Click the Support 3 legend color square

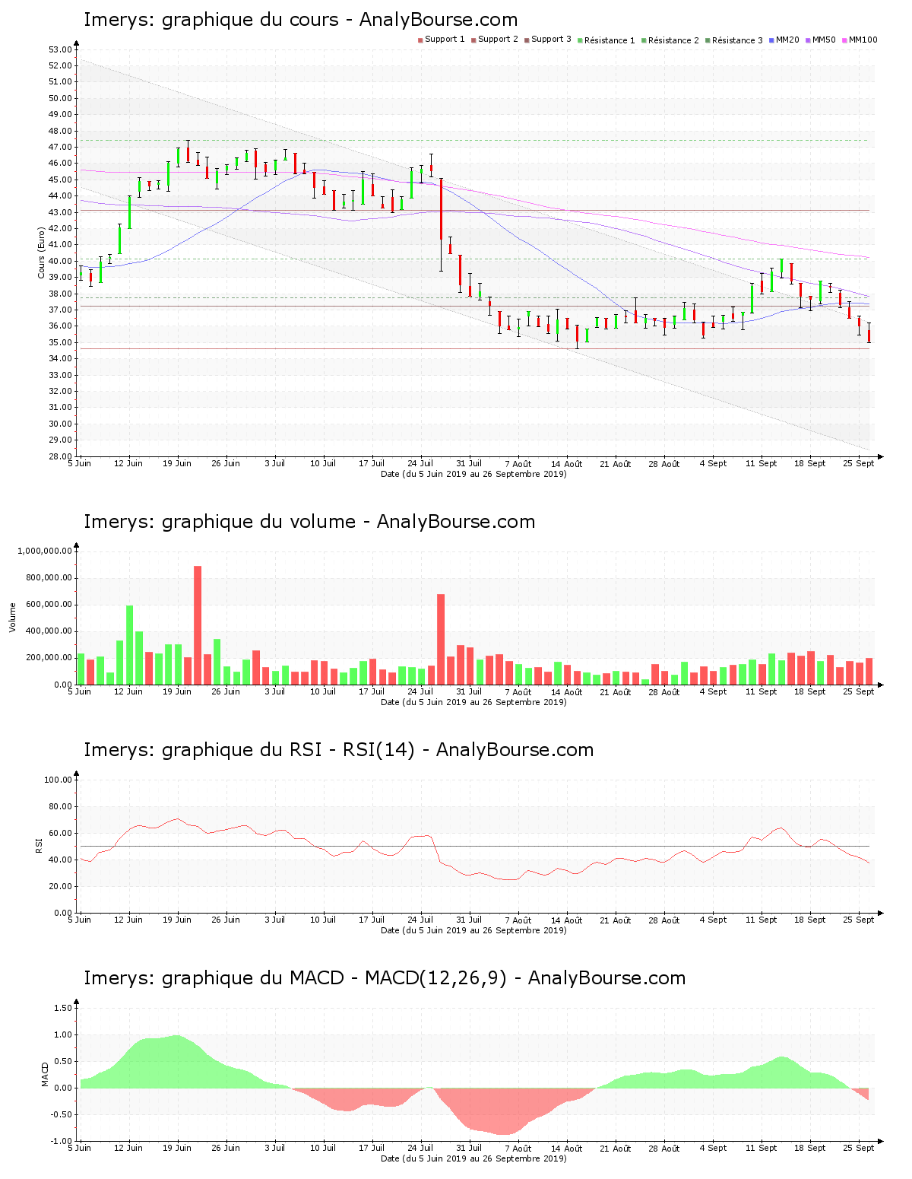coord(527,40)
